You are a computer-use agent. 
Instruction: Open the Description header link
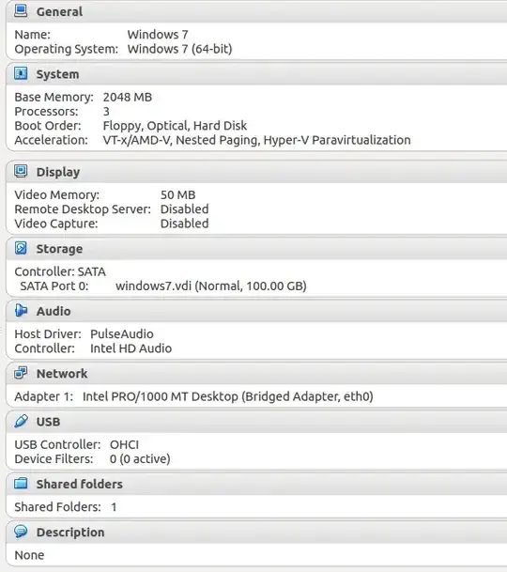point(70,533)
